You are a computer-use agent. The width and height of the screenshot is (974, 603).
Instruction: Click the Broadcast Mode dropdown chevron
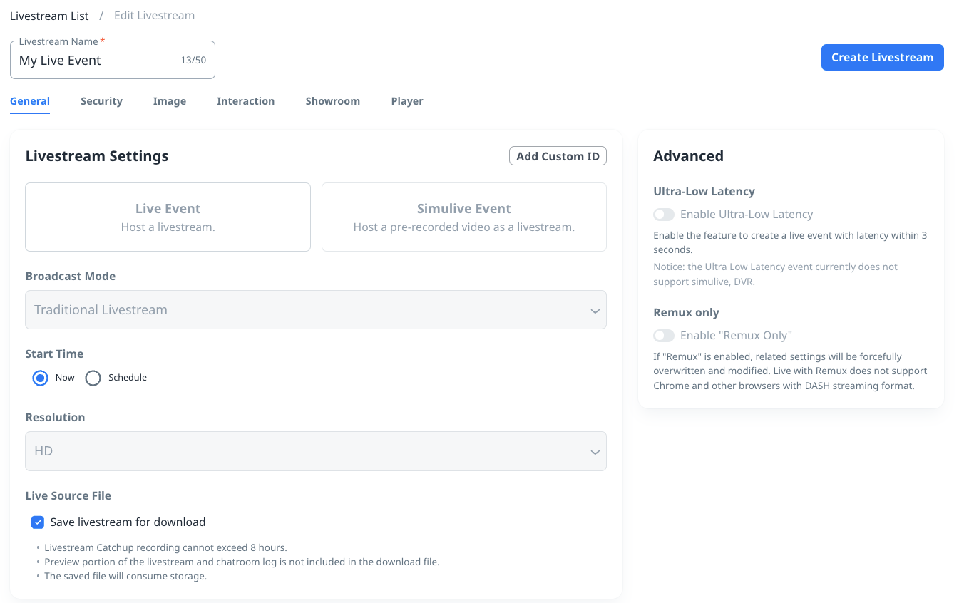(x=595, y=311)
